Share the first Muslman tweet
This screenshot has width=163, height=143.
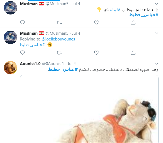[133, 22]
